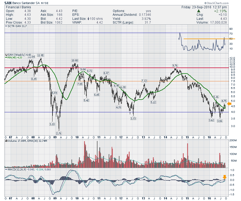Click the dash marker before MACD(12,26,9) legend
This screenshot has width=241, height=201.
(x=6, y=170)
